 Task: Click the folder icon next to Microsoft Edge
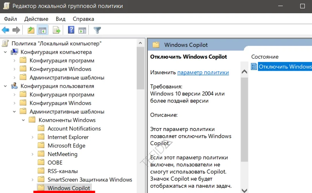point(41,145)
